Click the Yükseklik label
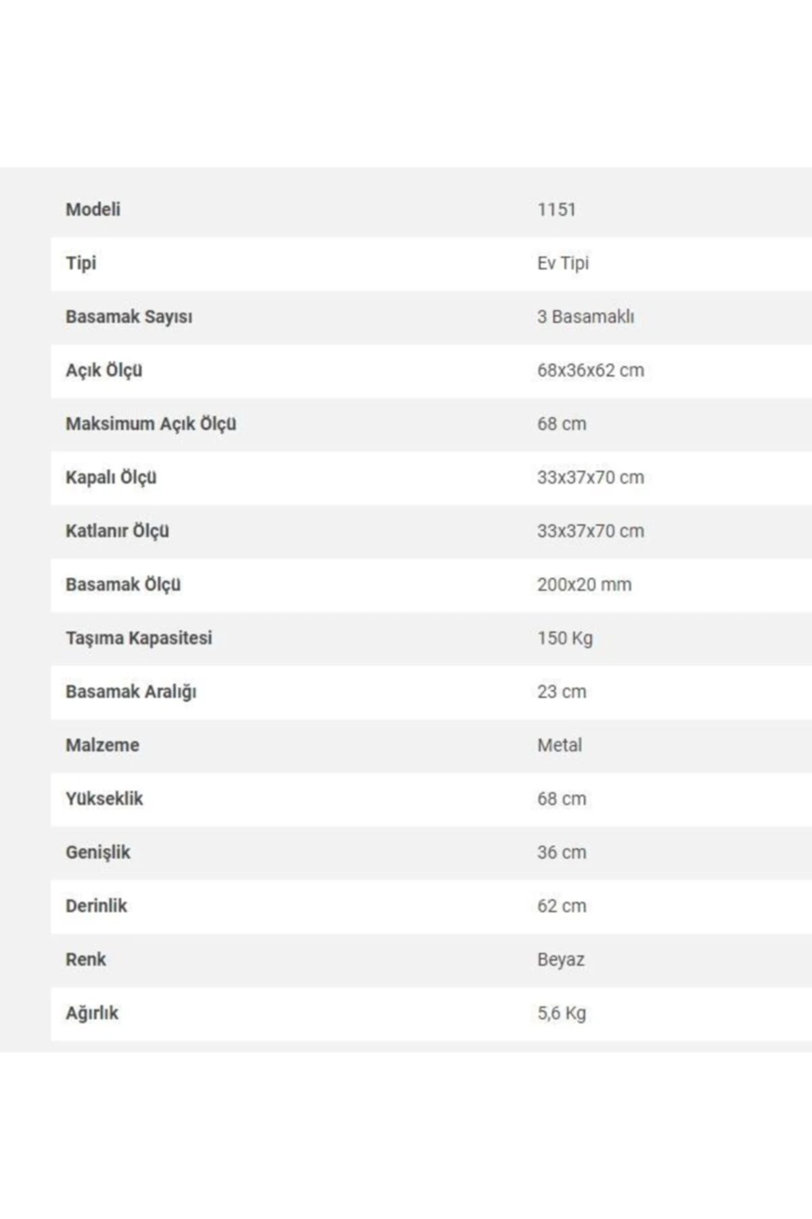 104,798
